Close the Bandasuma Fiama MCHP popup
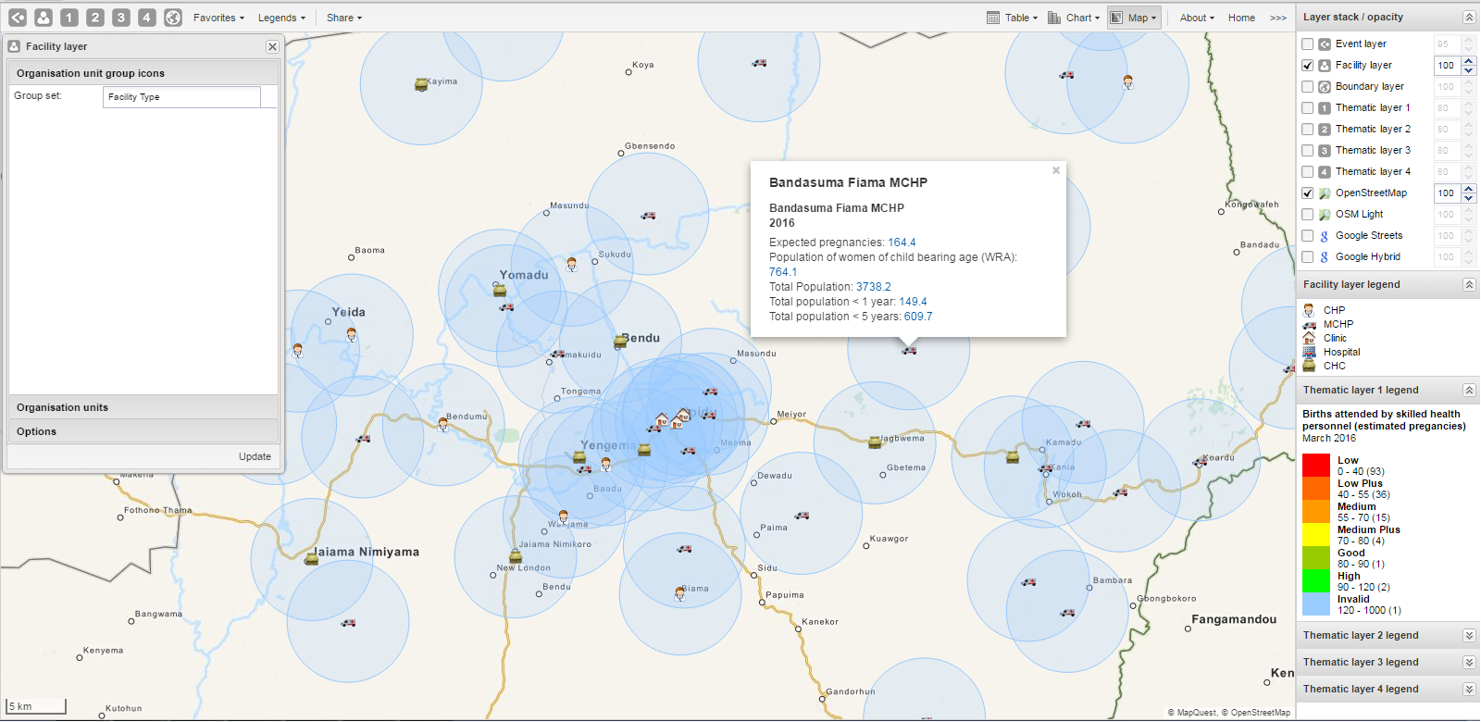The width and height of the screenshot is (1481, 722). tap(1056, 170)
